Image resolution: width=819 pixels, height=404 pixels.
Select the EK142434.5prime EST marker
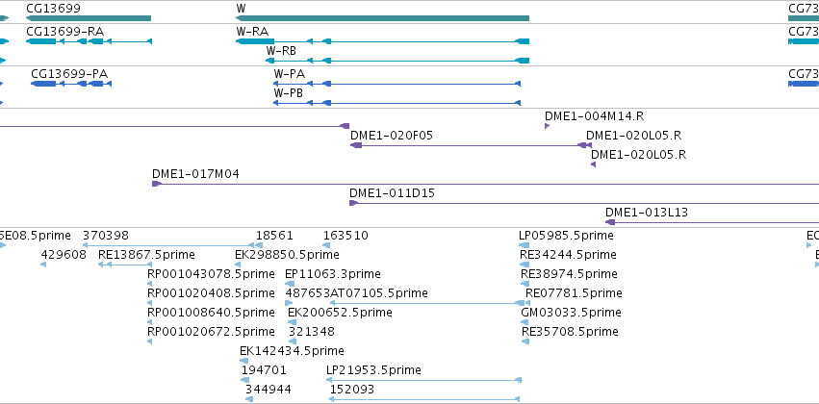[244, 361]
